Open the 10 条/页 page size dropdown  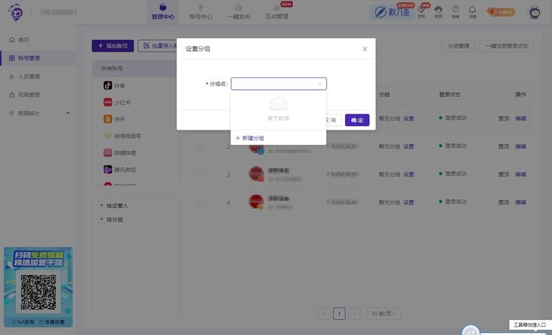click(384, 314)
